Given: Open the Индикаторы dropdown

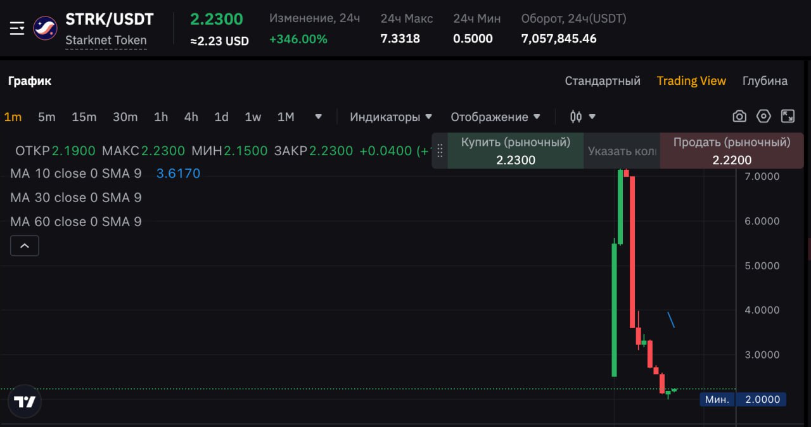Looking at the screenshot, I should 391,117.
